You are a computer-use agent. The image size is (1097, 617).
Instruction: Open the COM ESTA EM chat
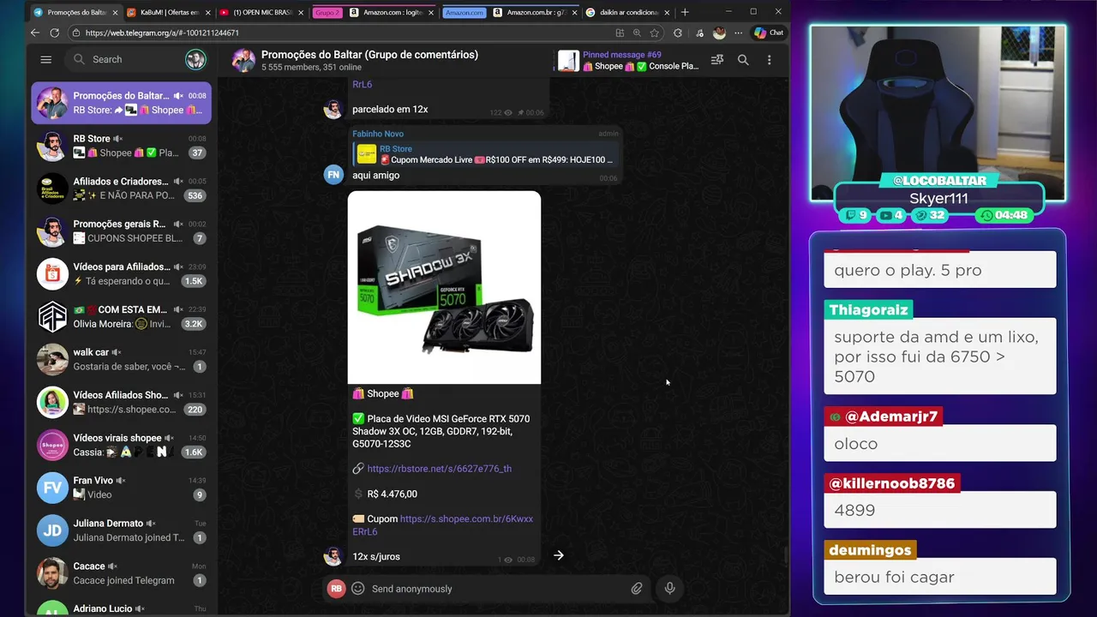pyautogui.click(x=121, y=317)
